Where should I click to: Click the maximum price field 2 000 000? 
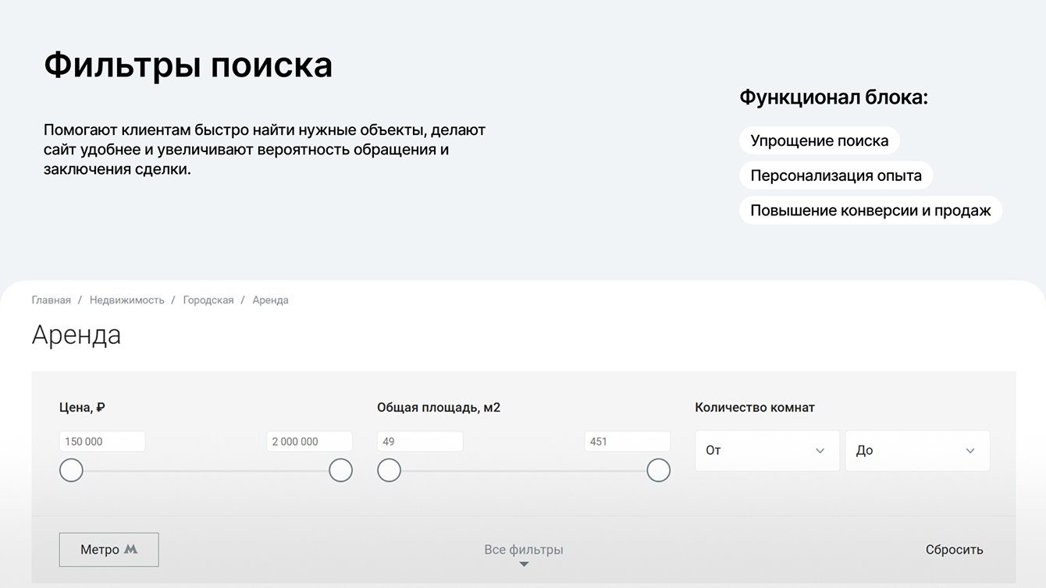309,441
